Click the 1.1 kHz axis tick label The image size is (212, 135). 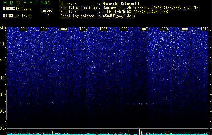(3, 44)
